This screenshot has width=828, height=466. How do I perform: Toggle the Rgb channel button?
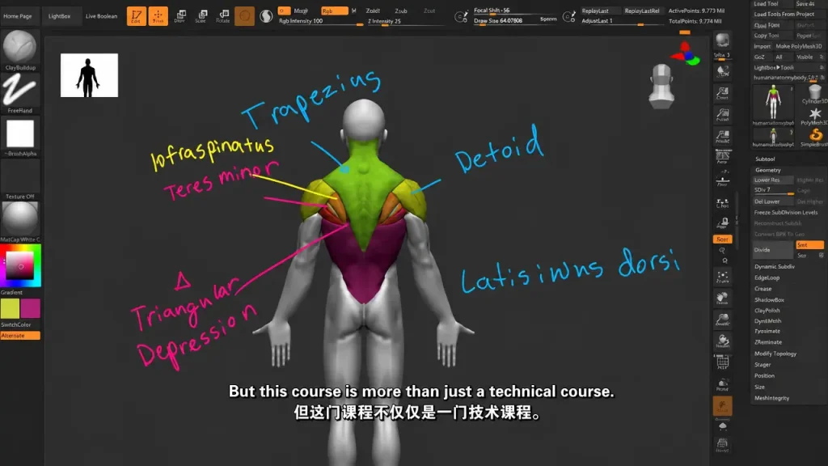coord(334,11)
